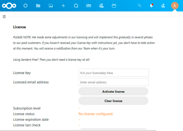Image resolution: width=183 pixels, height=131 pixels.
Task: Open the Talk chat icon
Action: (76, 6)
